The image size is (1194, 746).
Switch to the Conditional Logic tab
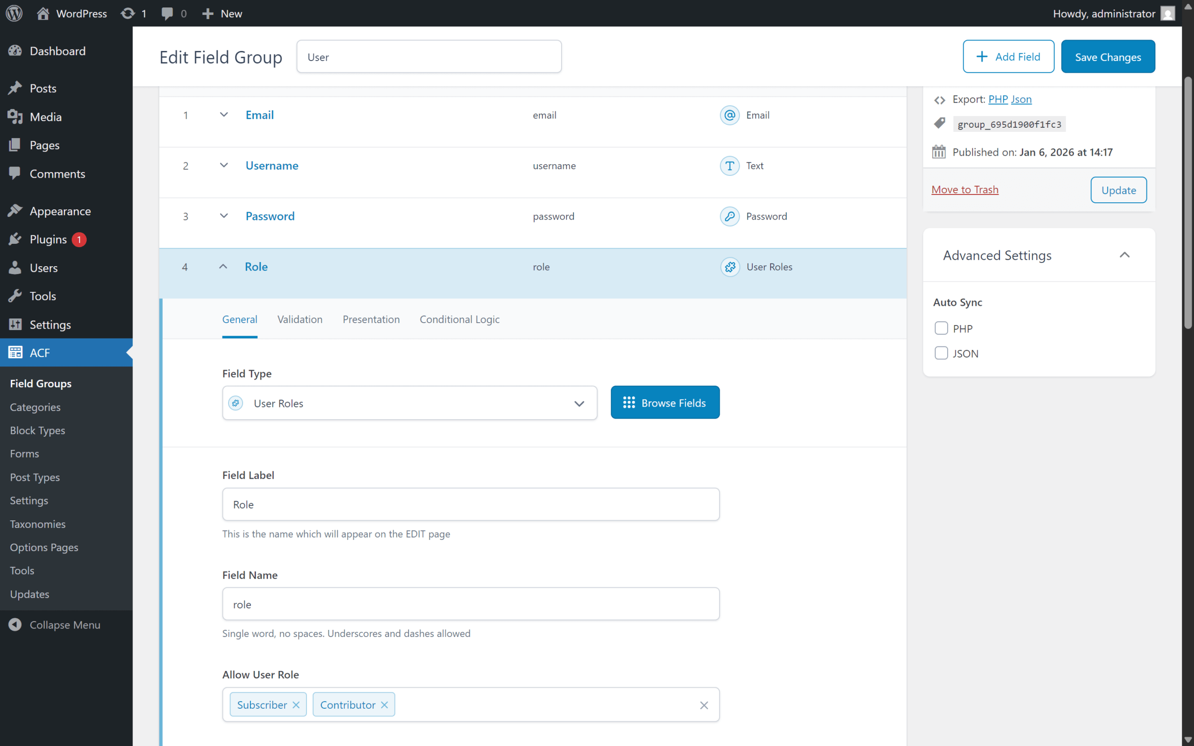coord(459,319)
